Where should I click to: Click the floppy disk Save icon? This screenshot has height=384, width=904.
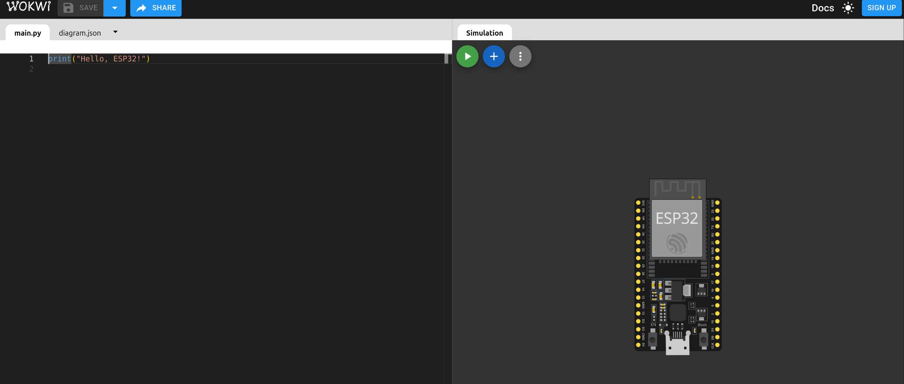pos(68,8)
